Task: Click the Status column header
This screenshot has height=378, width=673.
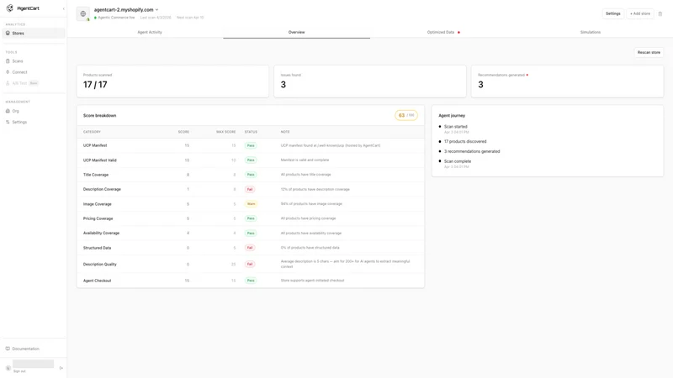Action: [251, 132]
